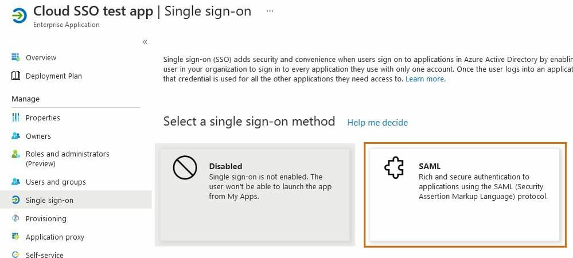Viewport: 573px width, 258px height.
Task: Click the Provisioning sidebar icon
Action: click(15, 218)
